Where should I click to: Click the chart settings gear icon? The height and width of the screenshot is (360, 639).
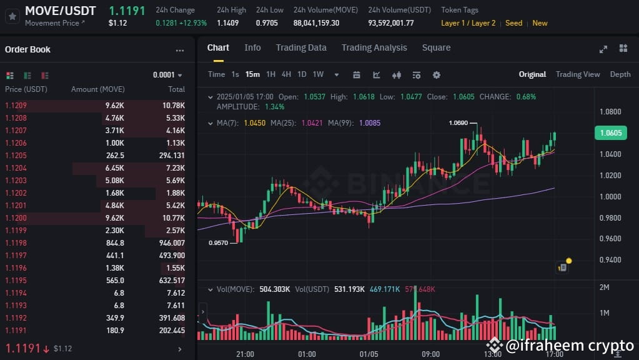click(436, 74)
